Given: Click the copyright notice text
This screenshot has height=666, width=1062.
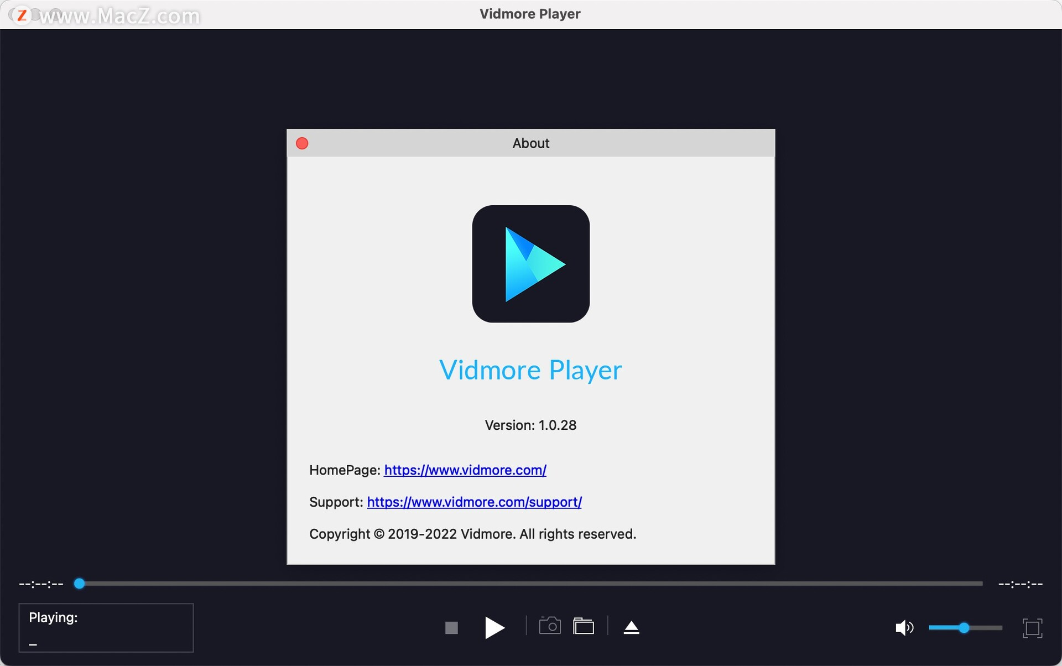Looking at the screenshot, I should [472, 534].
